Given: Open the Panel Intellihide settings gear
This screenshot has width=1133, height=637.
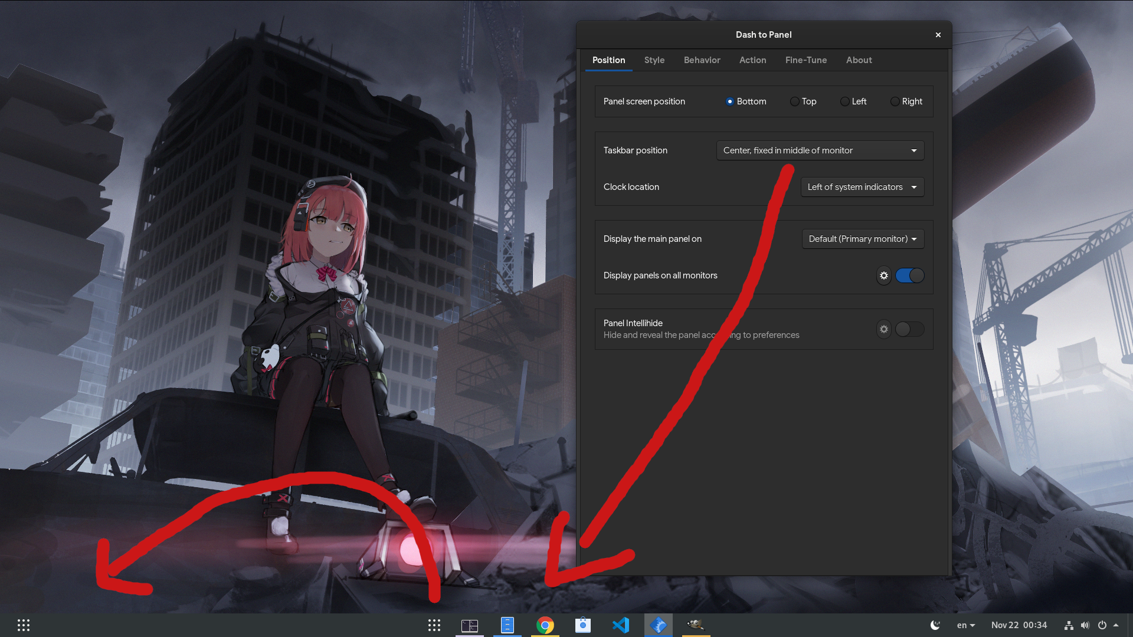Looking at the screenshot, I should tap(884, 329).
